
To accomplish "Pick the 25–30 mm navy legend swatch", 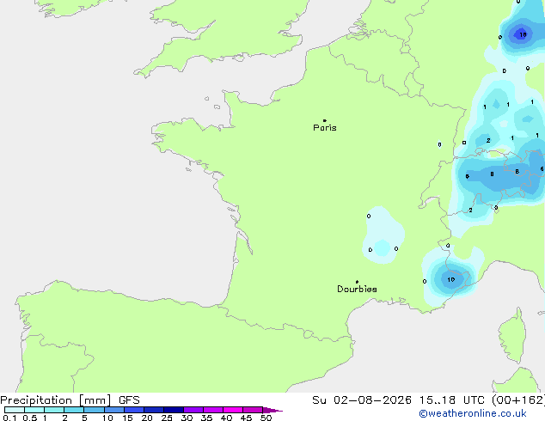I will click(174, 410).
